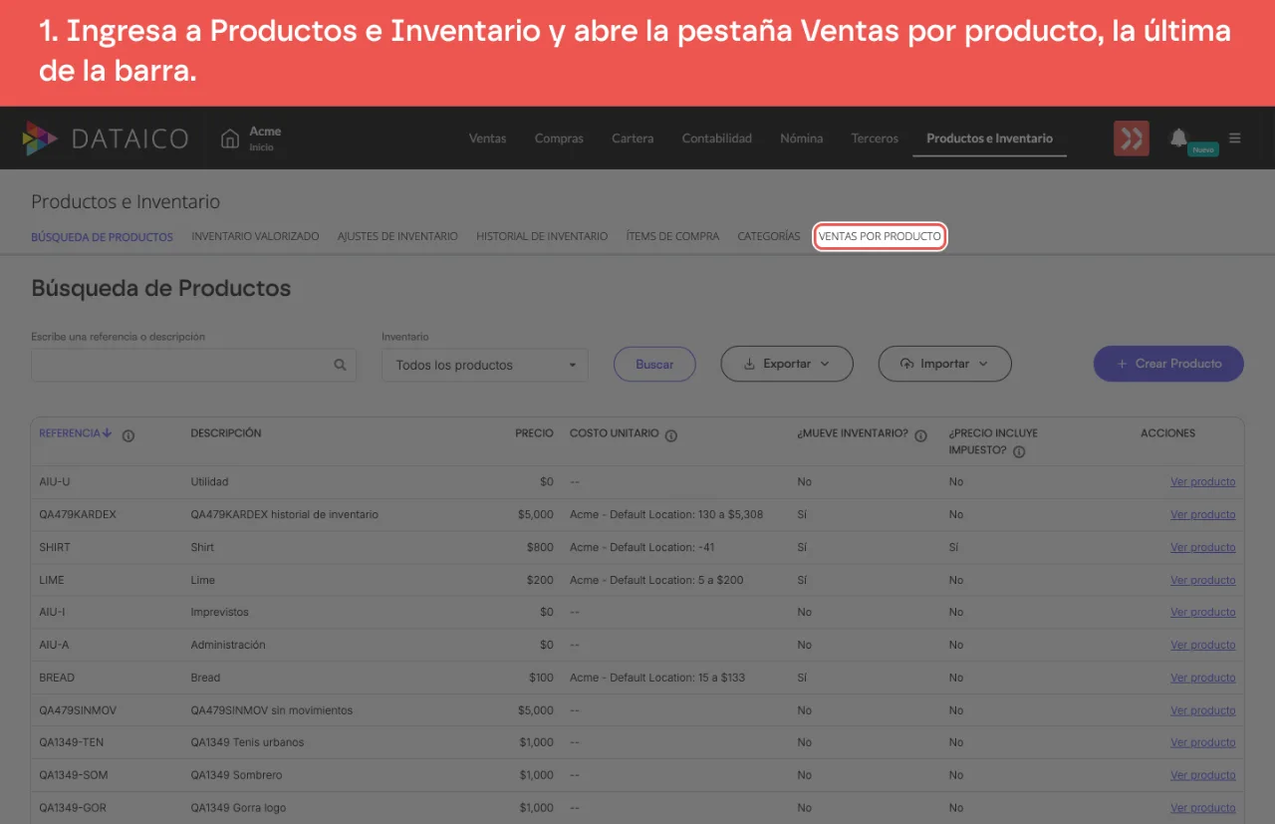Click cost 'Acme - Default Location: 5 a $200'
1275x824 pixels.
tap(656, 580)
